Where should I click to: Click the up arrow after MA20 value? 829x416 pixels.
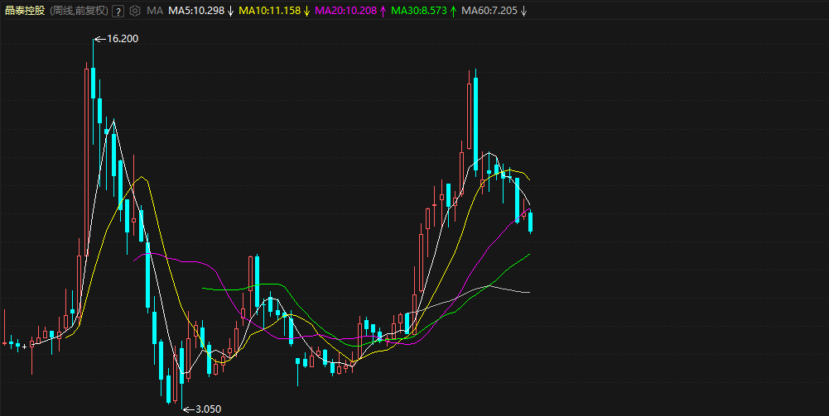pos(383,11)
